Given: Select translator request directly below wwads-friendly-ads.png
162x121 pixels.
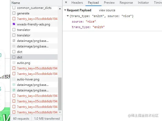Looking at the screenshot, I should (x=24, y=30).
